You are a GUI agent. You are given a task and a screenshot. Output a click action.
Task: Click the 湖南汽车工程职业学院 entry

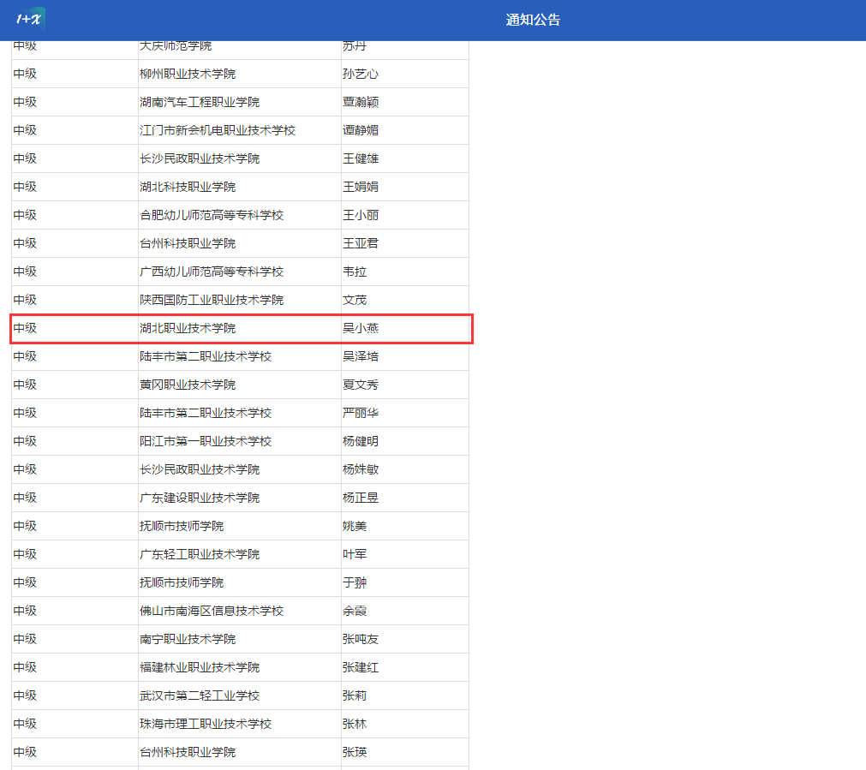tap(200, 102)
